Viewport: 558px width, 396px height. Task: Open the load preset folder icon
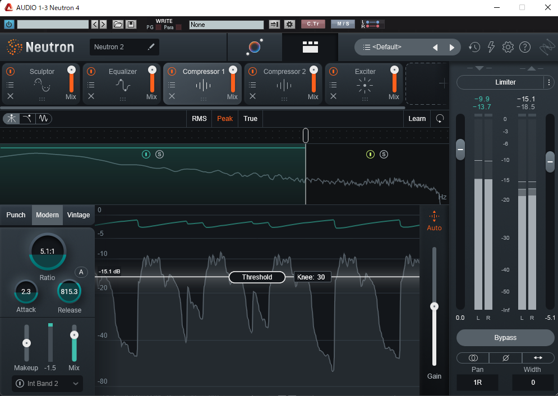tap(118, 24)
